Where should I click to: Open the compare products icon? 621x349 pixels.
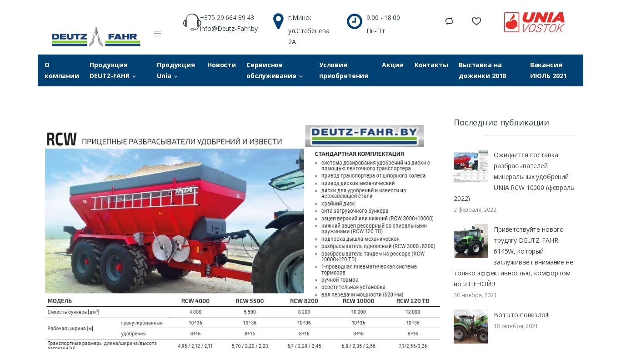[x=449, y=21]
